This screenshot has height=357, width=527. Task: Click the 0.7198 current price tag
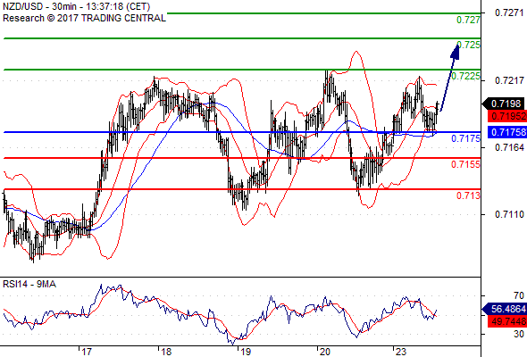[504, 104]
